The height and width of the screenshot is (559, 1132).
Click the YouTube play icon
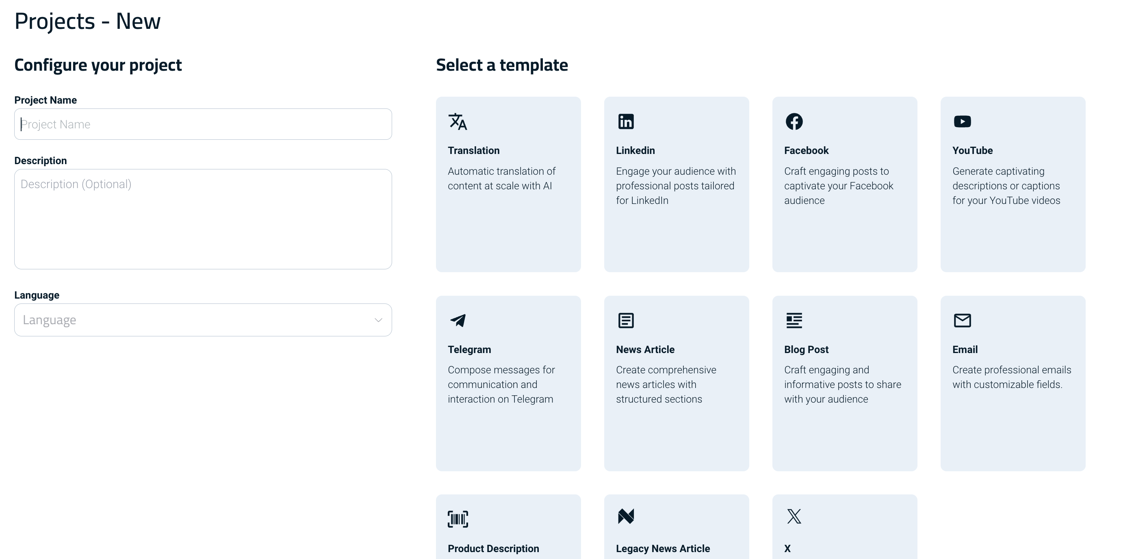[963, 121]
